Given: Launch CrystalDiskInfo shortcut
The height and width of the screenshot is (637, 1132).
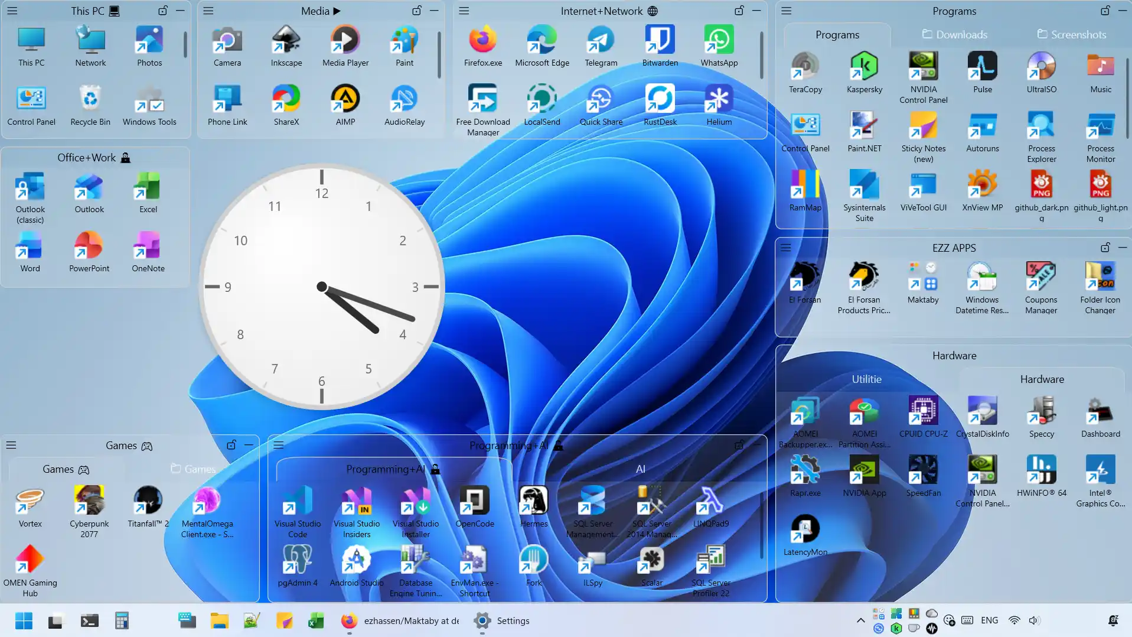Looking at the screenshot, I should point(983,417).
